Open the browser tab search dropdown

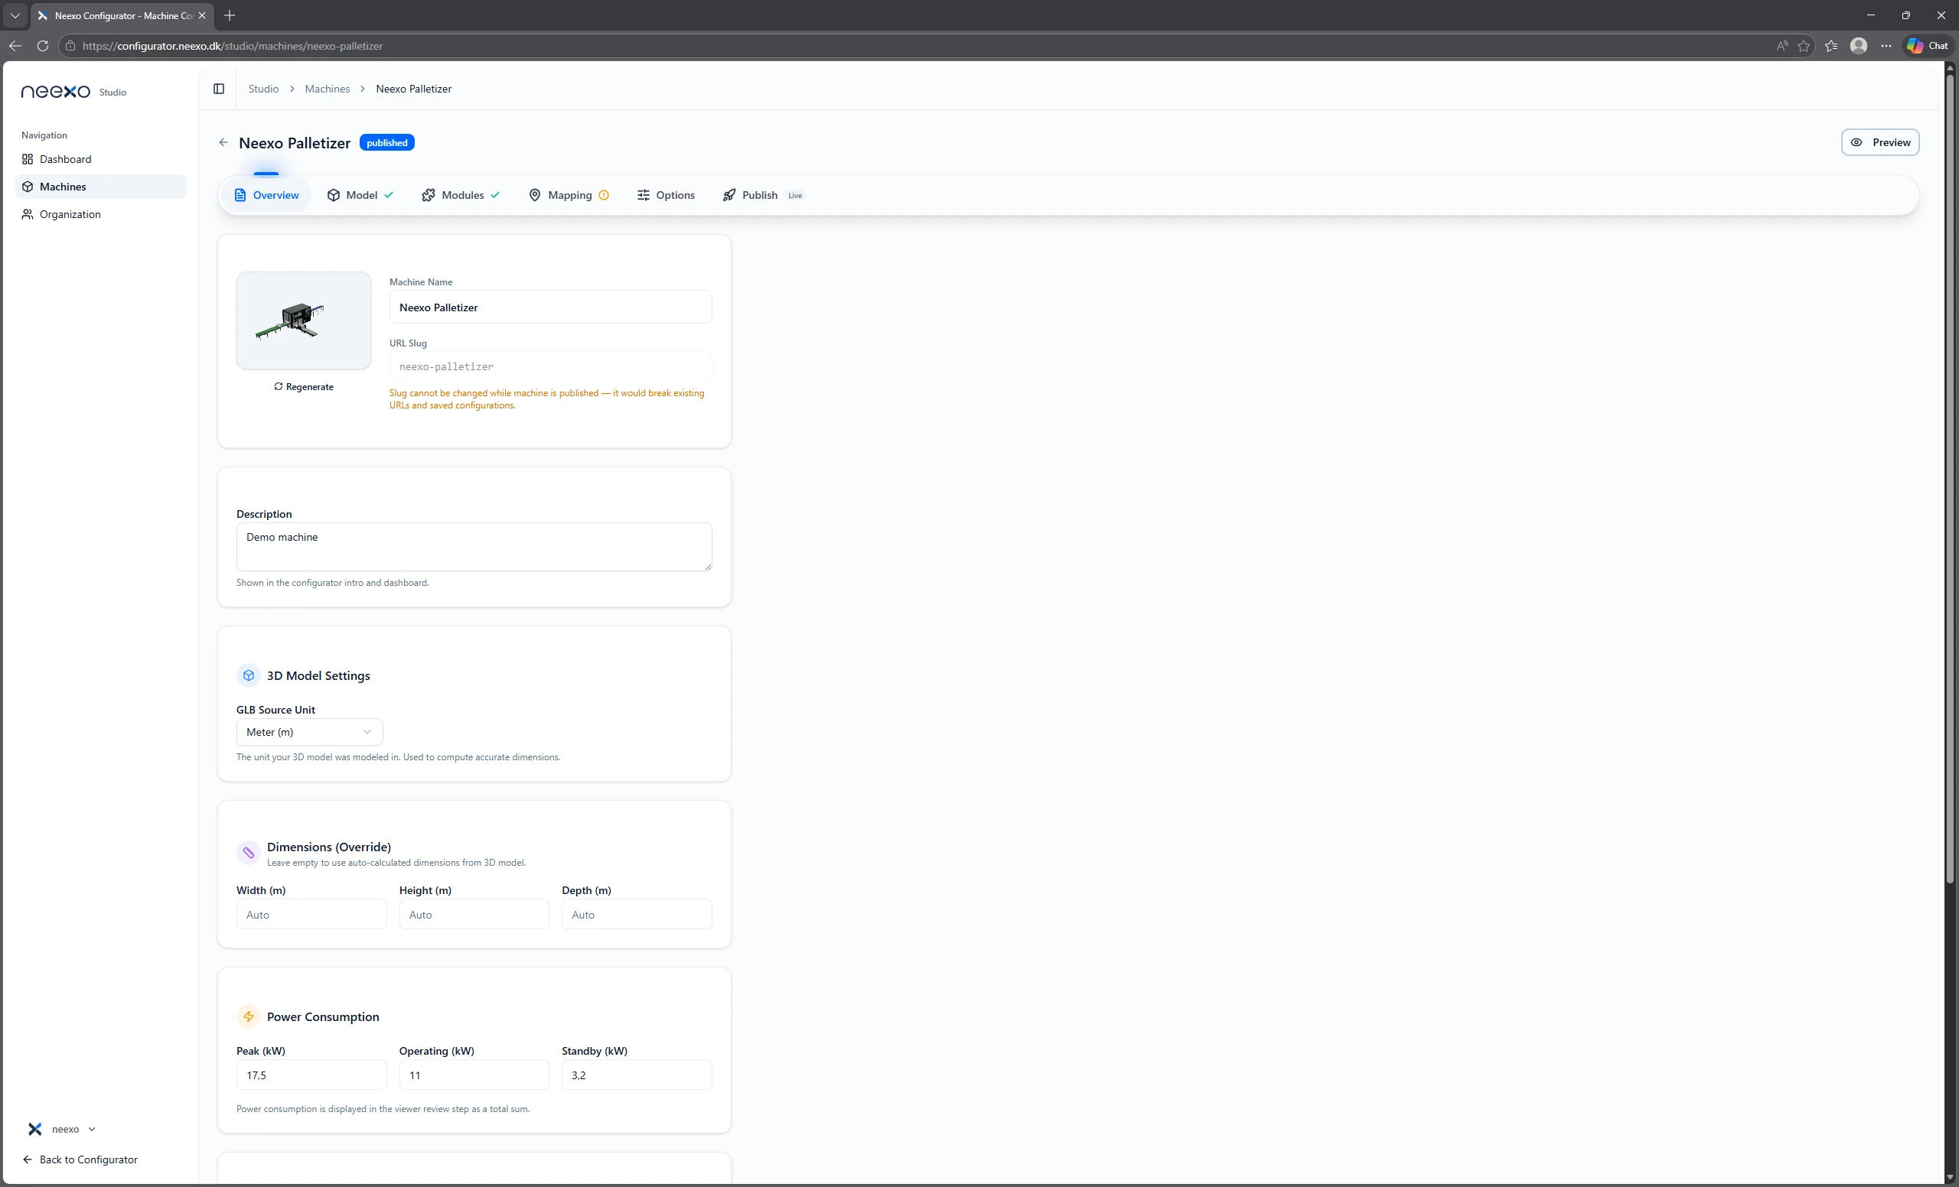click(15, 16)
